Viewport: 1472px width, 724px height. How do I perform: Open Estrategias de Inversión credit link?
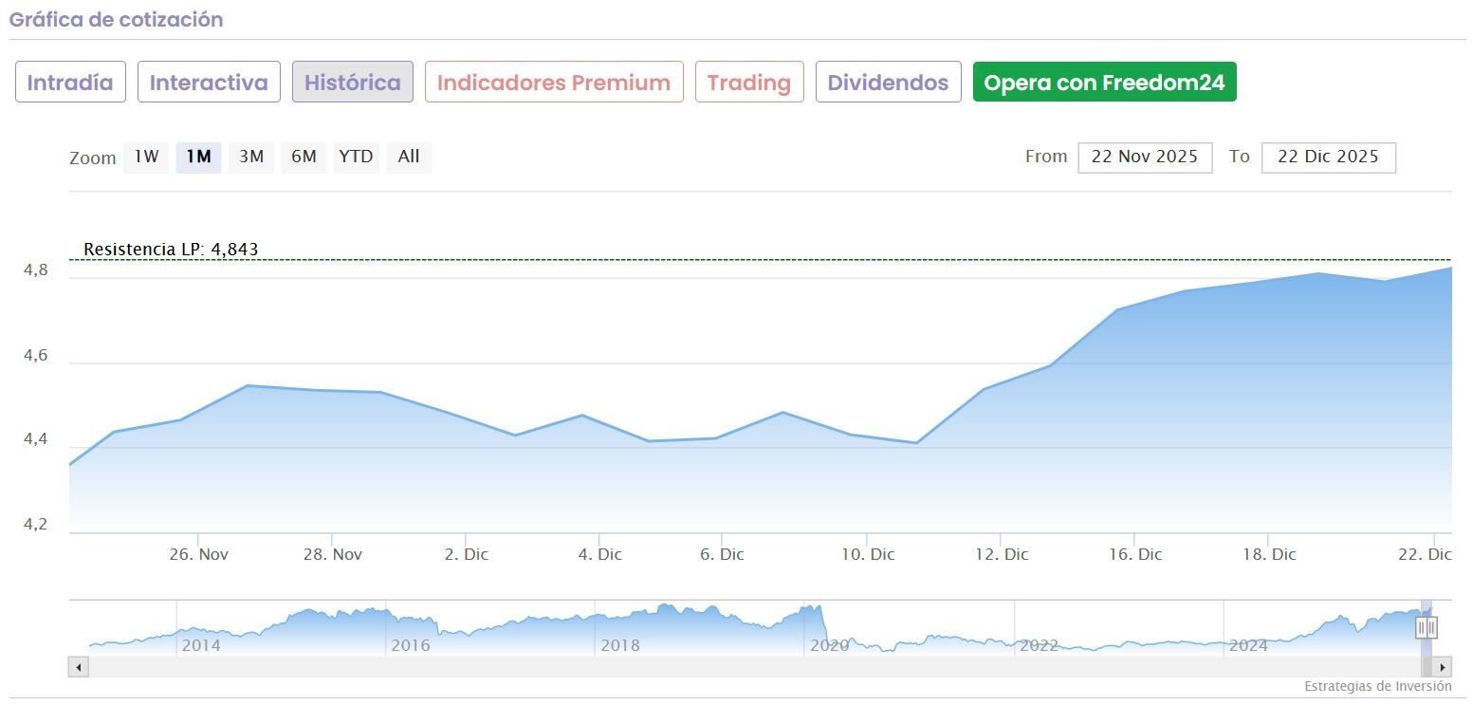1377,686
